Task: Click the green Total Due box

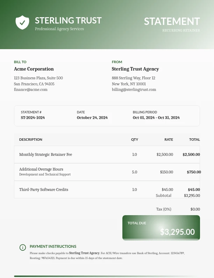Action: (161, 227)
